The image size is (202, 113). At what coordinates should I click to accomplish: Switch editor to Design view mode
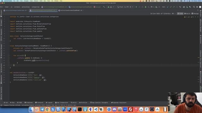click(195, 13)
